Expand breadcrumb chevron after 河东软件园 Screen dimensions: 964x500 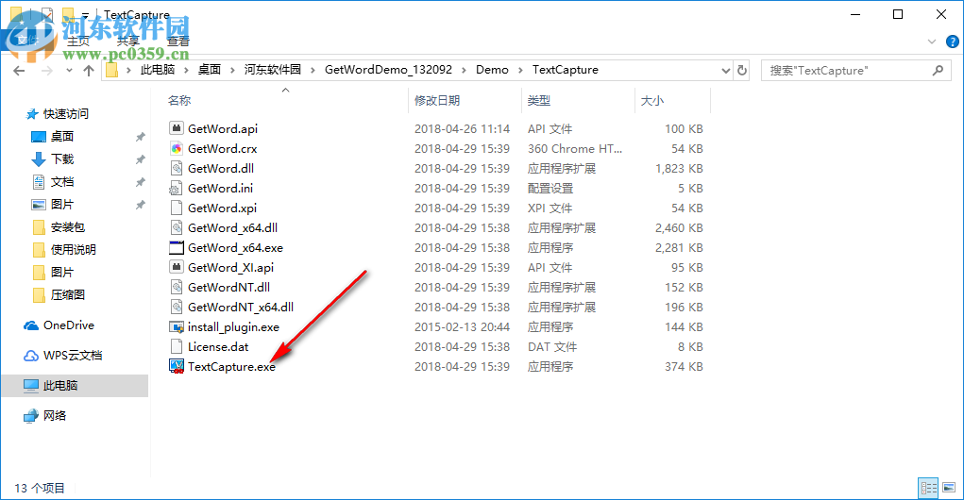pos(313,70)
